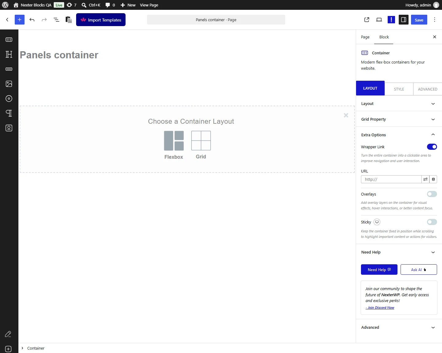The image size is (442, 353).
Task: Select the Block tab
Action: 384,37
